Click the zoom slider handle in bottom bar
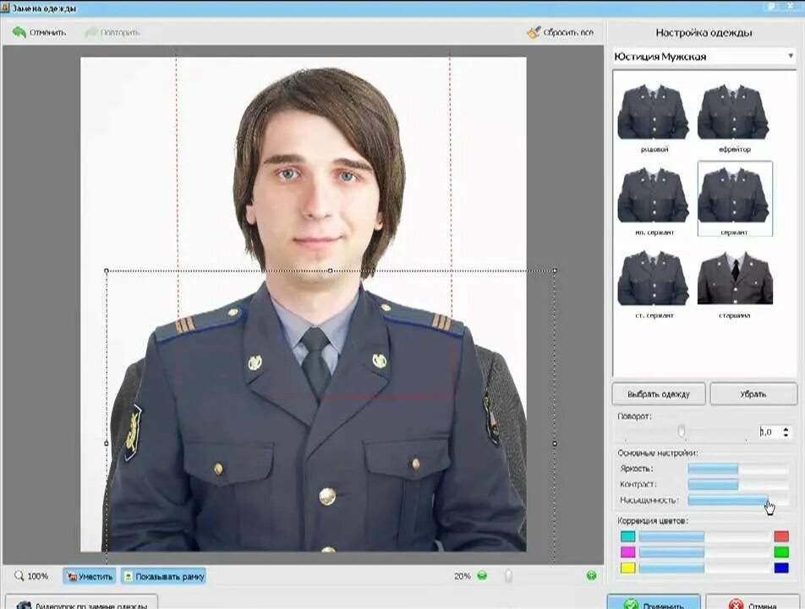 click(x=508, y=576)
